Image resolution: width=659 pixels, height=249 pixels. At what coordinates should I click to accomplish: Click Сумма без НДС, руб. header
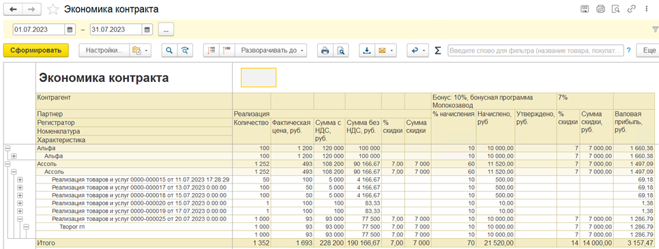(x=363, y=131)
